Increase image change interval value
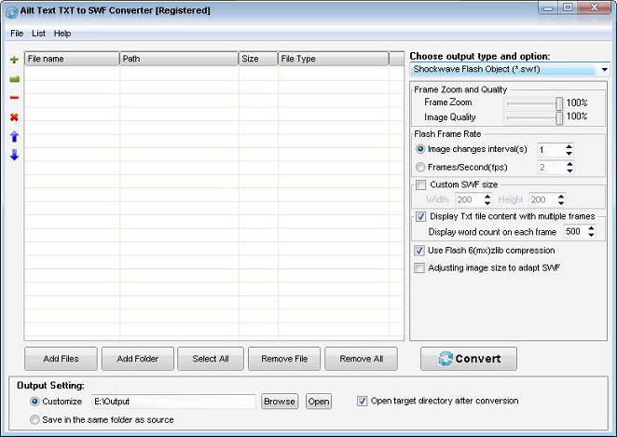The width and height of the screenshot is (617, 437). [569, 146]
